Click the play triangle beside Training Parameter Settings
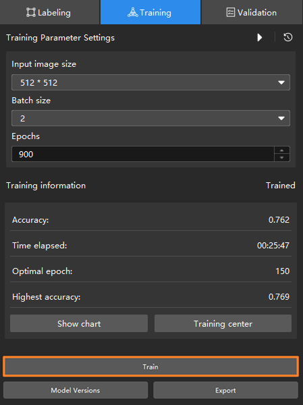Image resolution: width=303 pixels, height=405 pixels. tap(260, 38)
